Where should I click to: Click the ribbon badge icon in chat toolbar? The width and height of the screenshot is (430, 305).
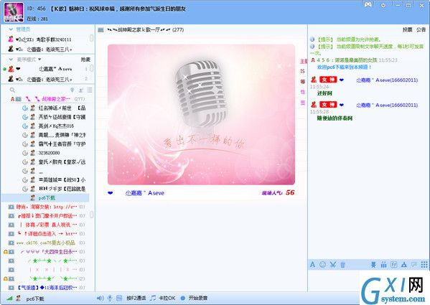(373, 264)
